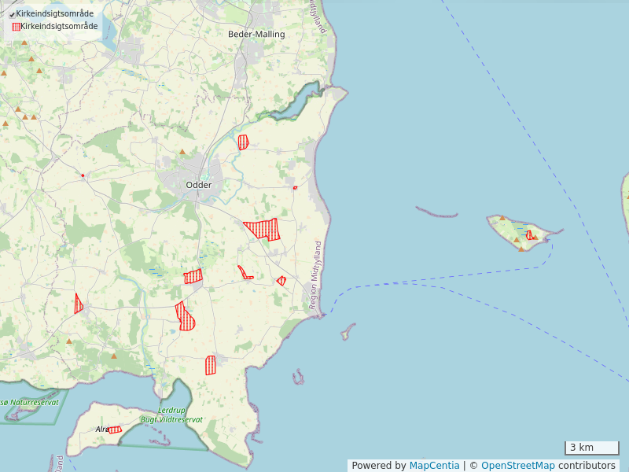
Task: Click the brown triangle marker northwest of Odder
Action: coord(182,152)
